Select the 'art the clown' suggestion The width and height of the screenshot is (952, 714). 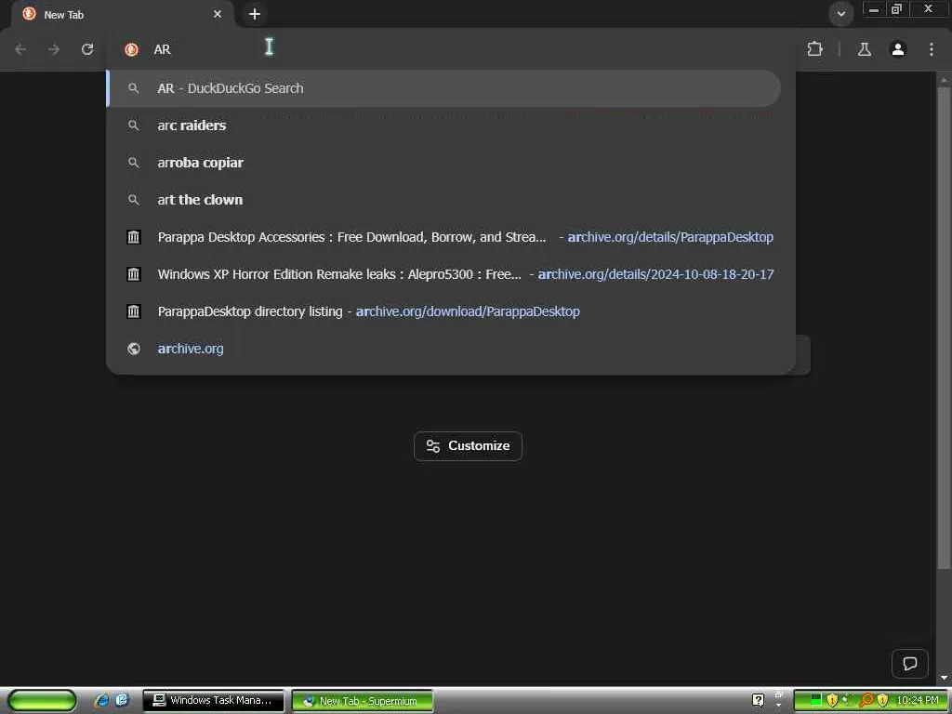coord(443,200)
